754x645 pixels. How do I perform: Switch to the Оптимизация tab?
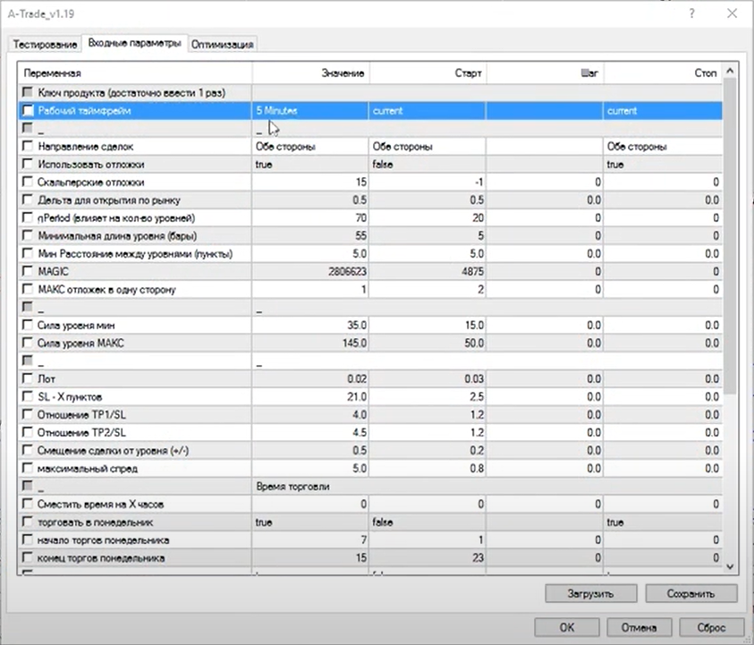click(x=223, y=44)
